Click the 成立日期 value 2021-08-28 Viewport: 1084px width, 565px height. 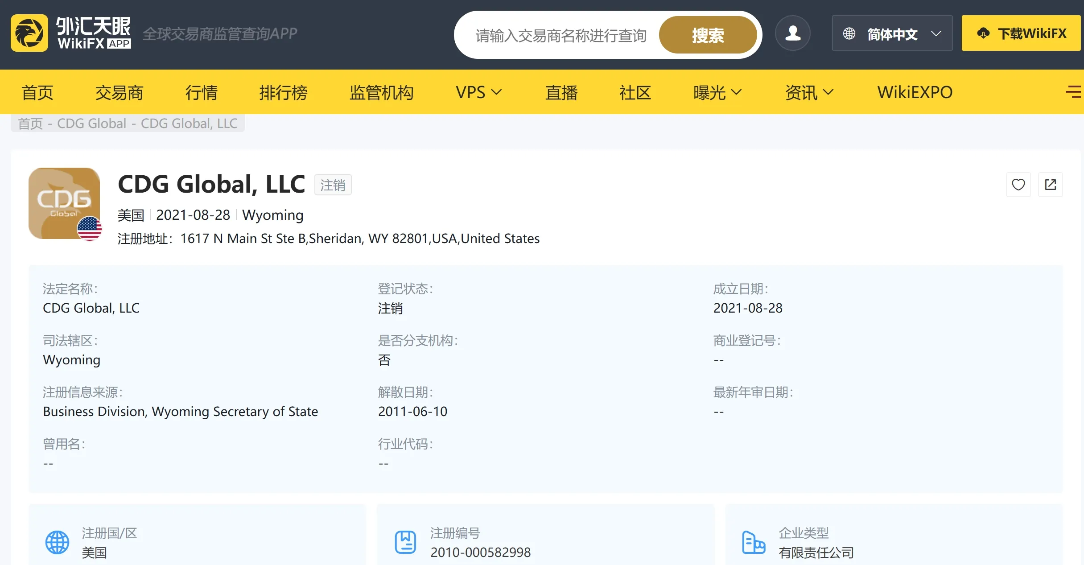coord(748,308)
